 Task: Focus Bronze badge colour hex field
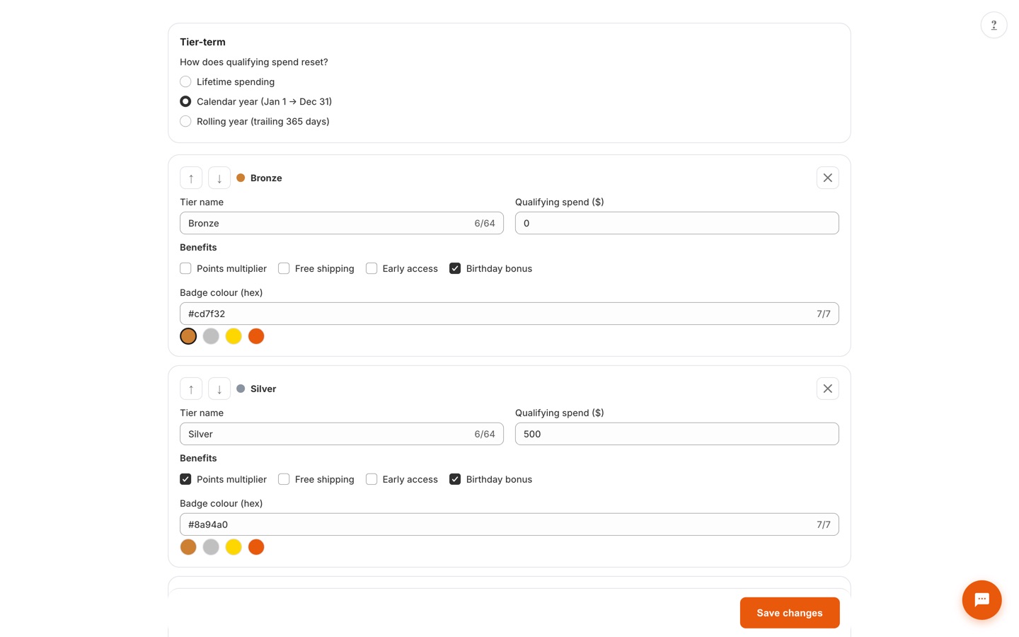pos(509,314)
